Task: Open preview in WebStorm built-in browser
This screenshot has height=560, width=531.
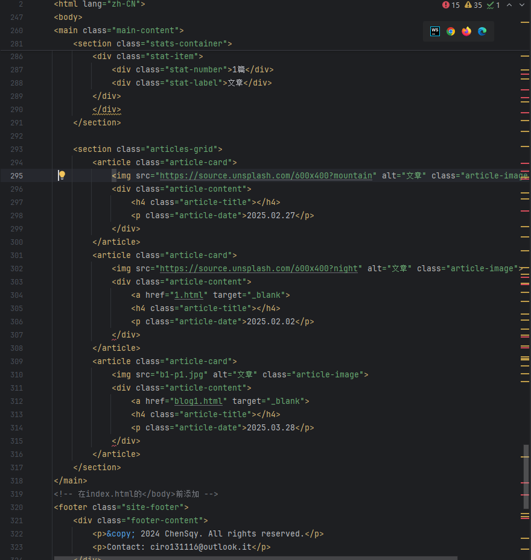Action: coord(435,31)
